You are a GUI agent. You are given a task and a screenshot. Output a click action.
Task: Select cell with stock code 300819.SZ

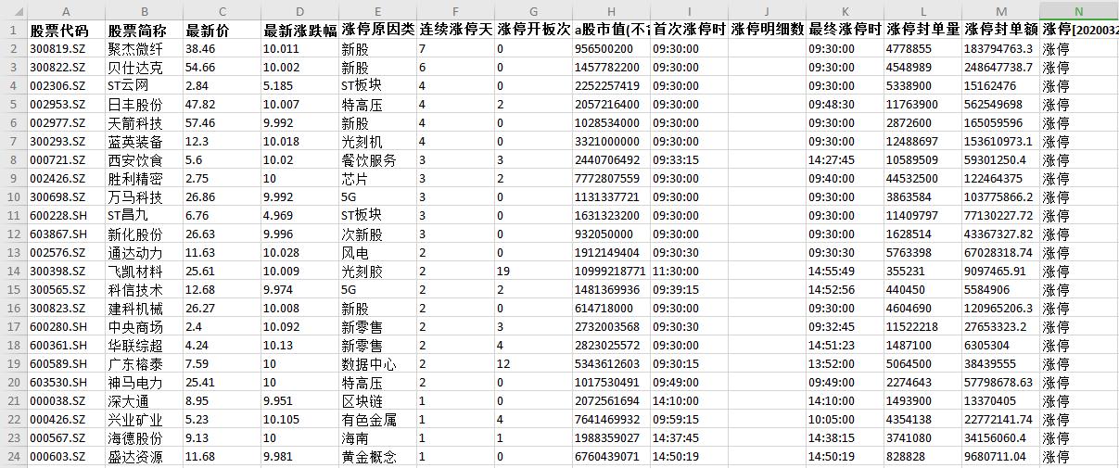(x=66, y=48)
